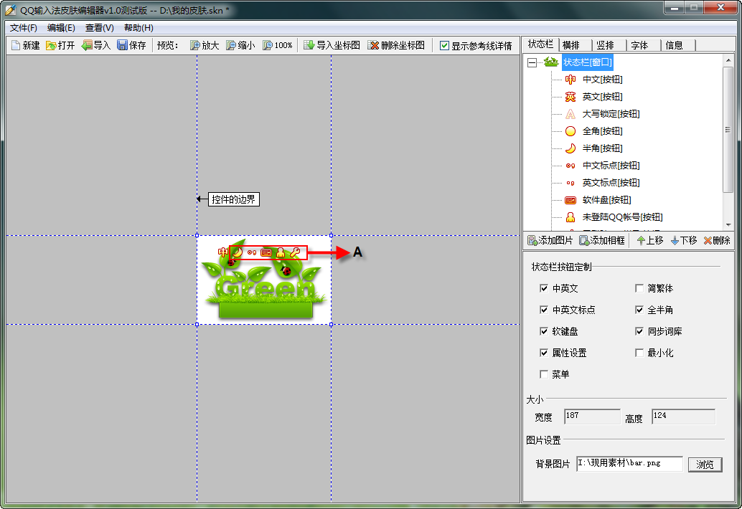This screenshot has width=742, height=509.
Task: Save the skin with the 保存 icon
Action: click(131, 45)
